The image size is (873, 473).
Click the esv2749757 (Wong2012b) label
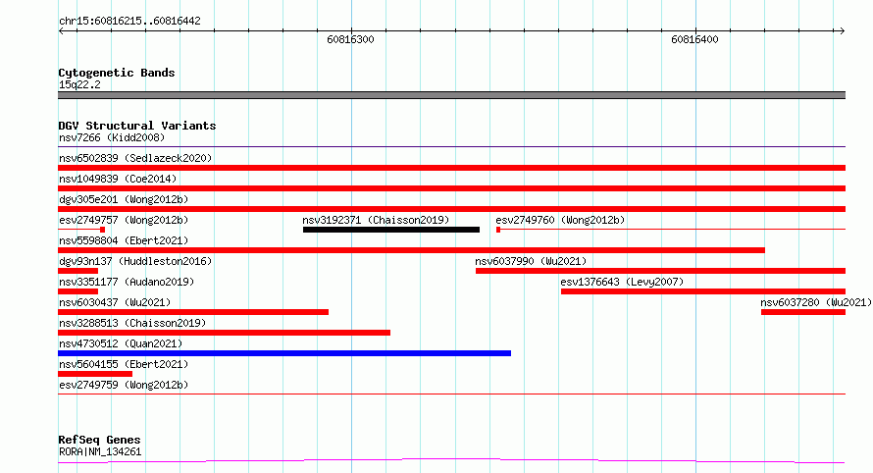click(x=124, y=220)
